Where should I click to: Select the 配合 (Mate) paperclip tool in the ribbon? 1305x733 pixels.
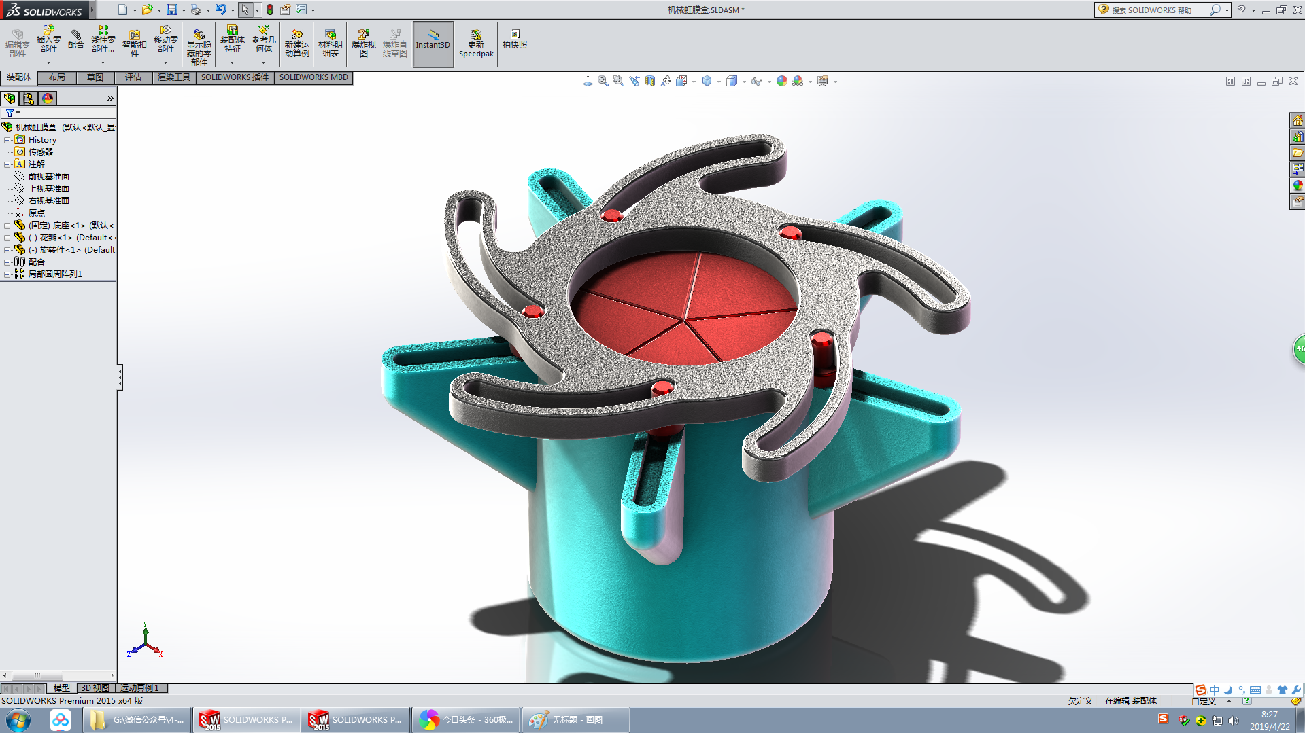76,39
